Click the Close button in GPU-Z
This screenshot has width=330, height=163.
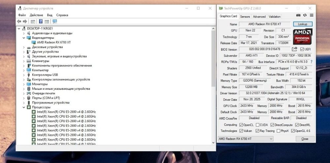[305, 139]
